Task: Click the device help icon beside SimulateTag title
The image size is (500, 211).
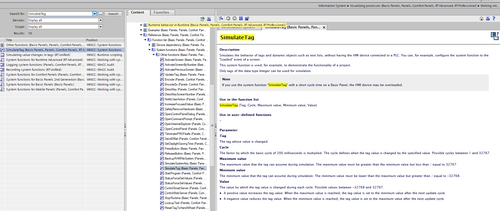Action: (x=494, y=36)
